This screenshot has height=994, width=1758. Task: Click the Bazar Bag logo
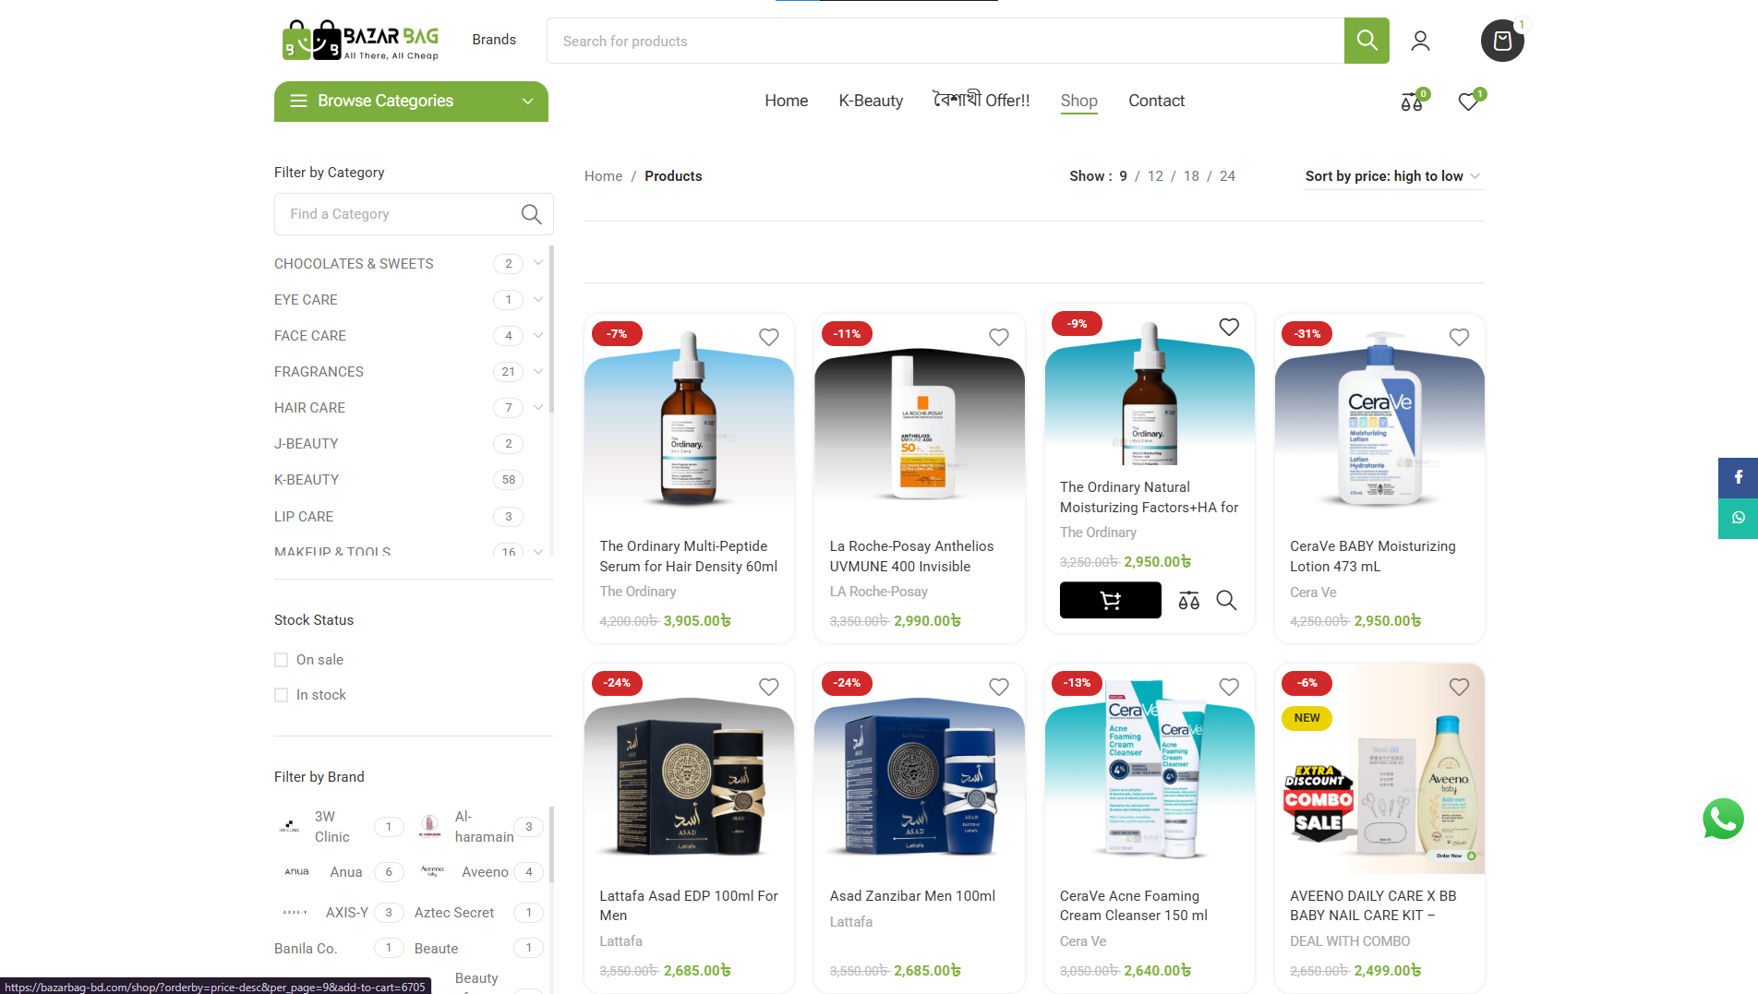point(360,41)
